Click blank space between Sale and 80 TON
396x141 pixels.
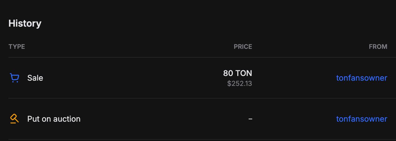click(133, 78)
